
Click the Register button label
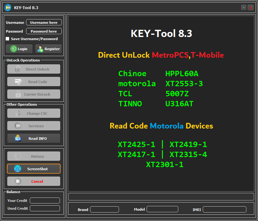52,49
